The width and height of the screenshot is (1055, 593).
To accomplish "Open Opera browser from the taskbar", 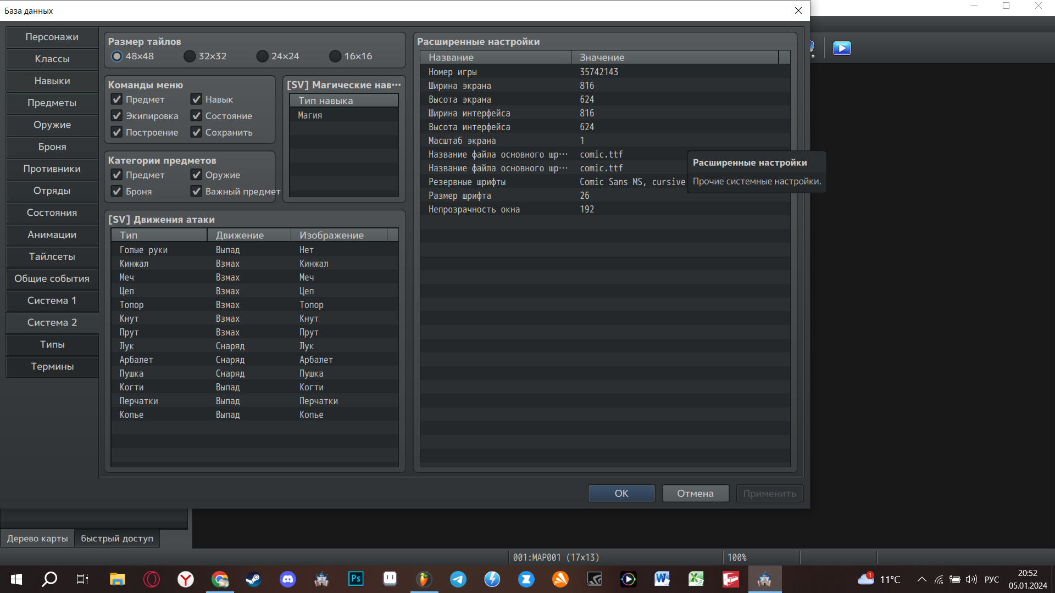I will pos(152,579).
